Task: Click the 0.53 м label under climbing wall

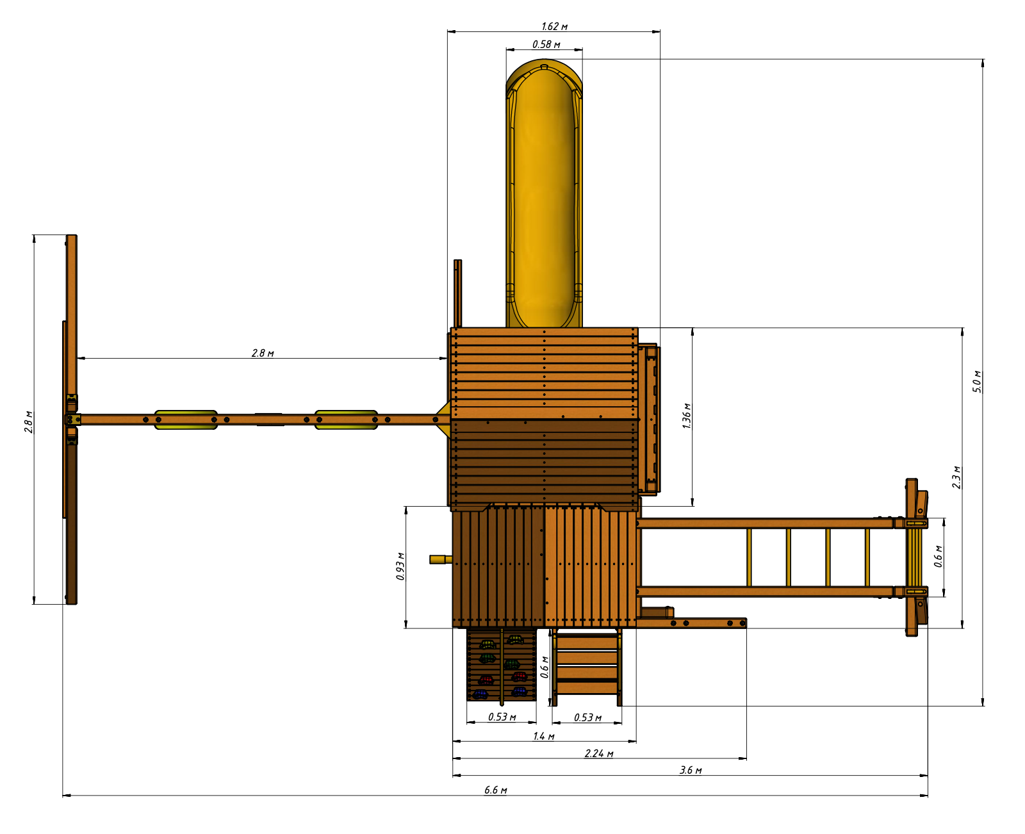Action: pyautogui.click(x=502, y=717)
